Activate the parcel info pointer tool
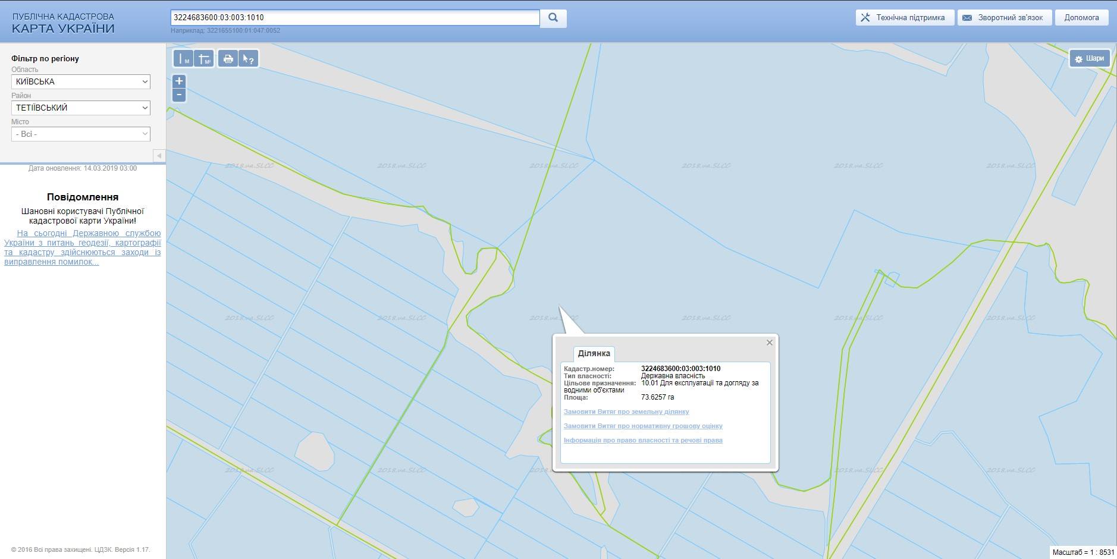The width and height of the screenshot is (1117, 559). pos(248,59)
